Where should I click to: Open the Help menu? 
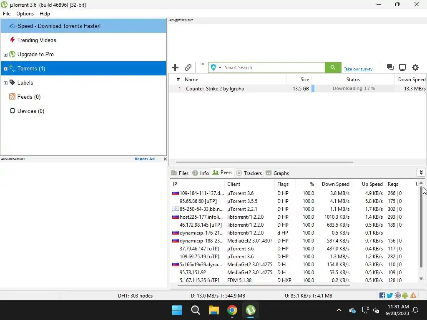point(45,14)
